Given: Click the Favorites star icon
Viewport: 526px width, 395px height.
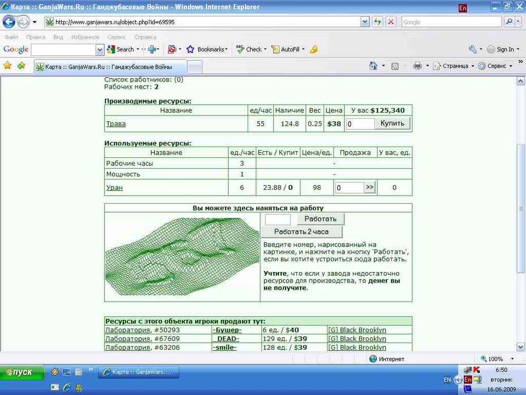Looking at the screenshot, I should 7,66.
